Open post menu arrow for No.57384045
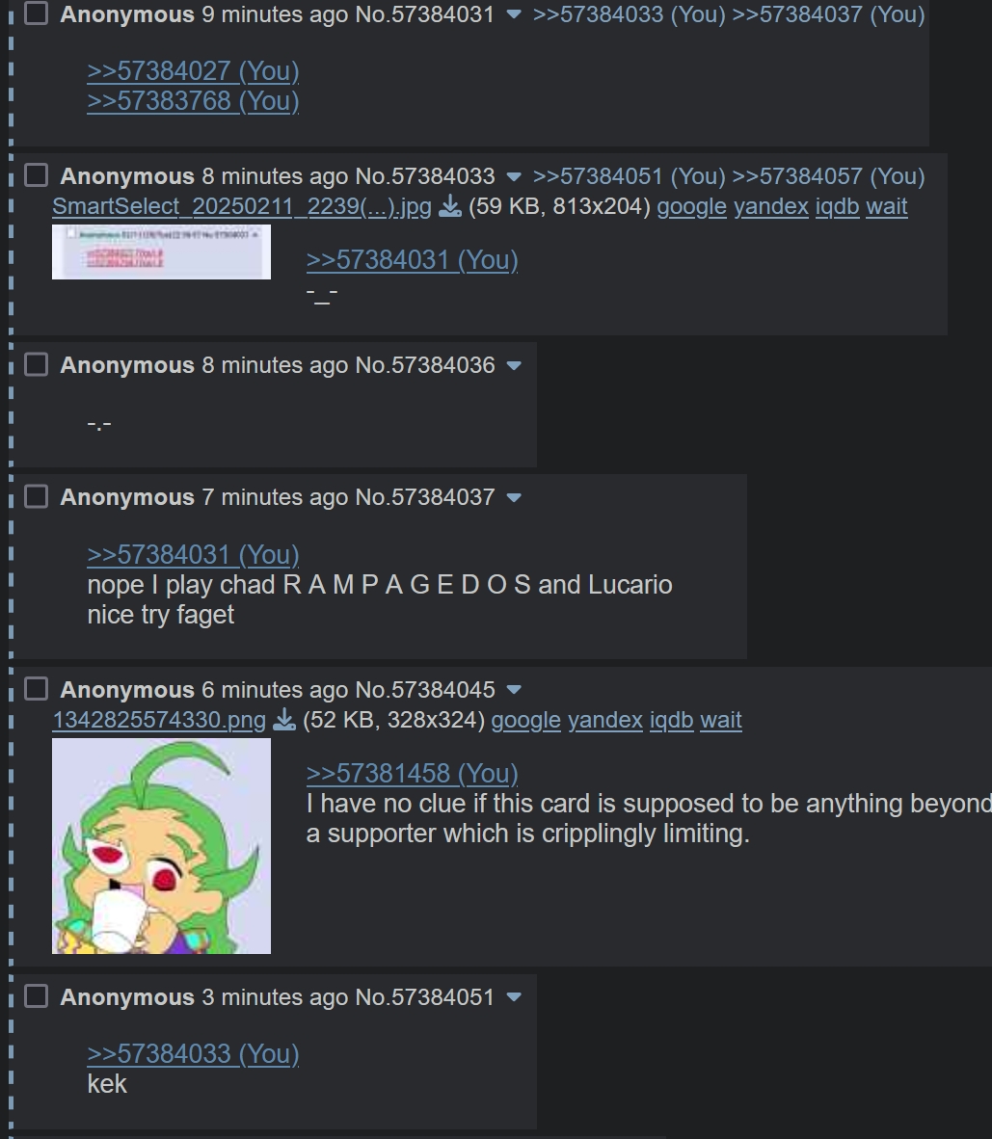 pyautogui.click(x=514, y=689)
